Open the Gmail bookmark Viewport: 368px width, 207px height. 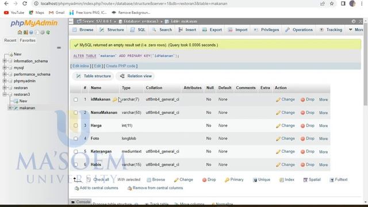click(x=56, y=13)
